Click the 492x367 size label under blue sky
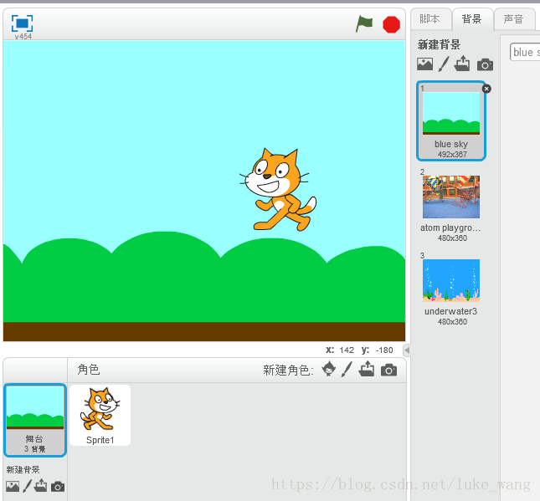The height and width of the screenshot is (501, 540). [x=452, y=155]
